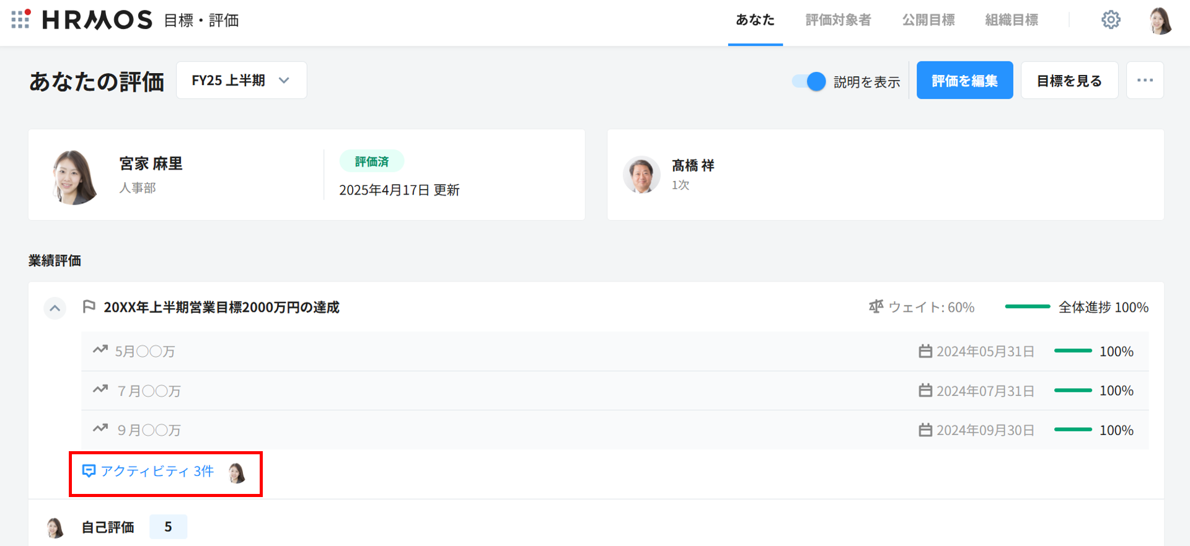The image size is (1190, 546).
Task: Click the activity comment bubble icon
Action: 89,471
